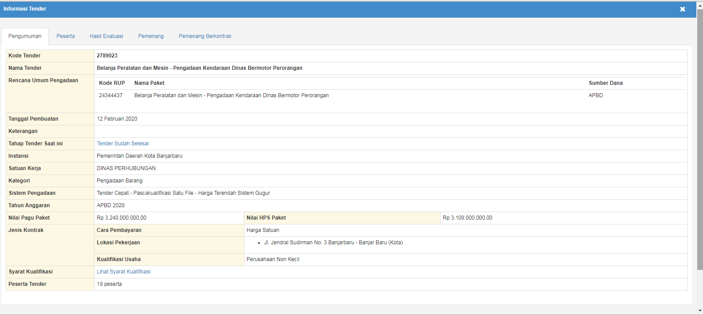Click the Pengadaan Barang category value
Image resolution: width=703 pixels, height=315 pixels.
(120, 181)
